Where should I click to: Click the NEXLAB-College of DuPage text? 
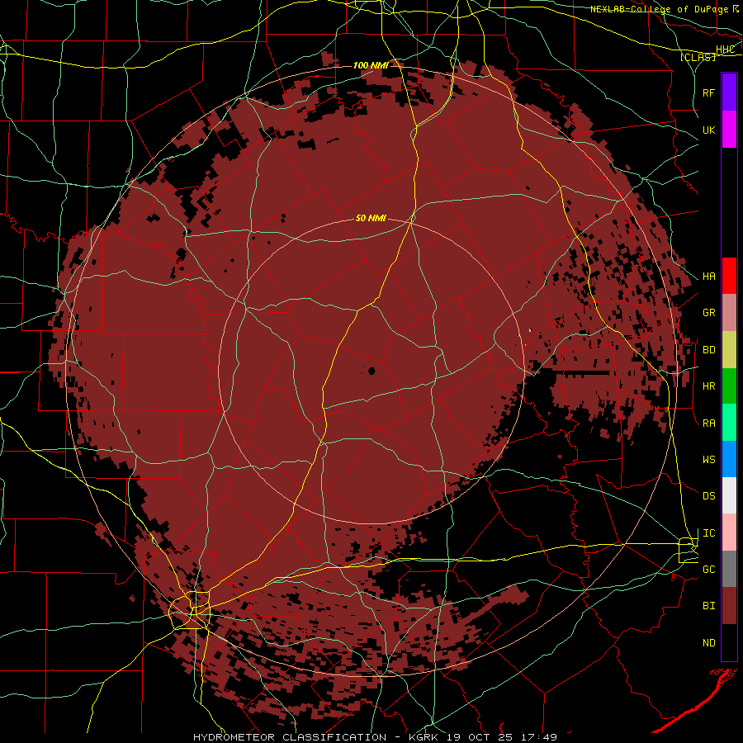[x=660, y=9]
